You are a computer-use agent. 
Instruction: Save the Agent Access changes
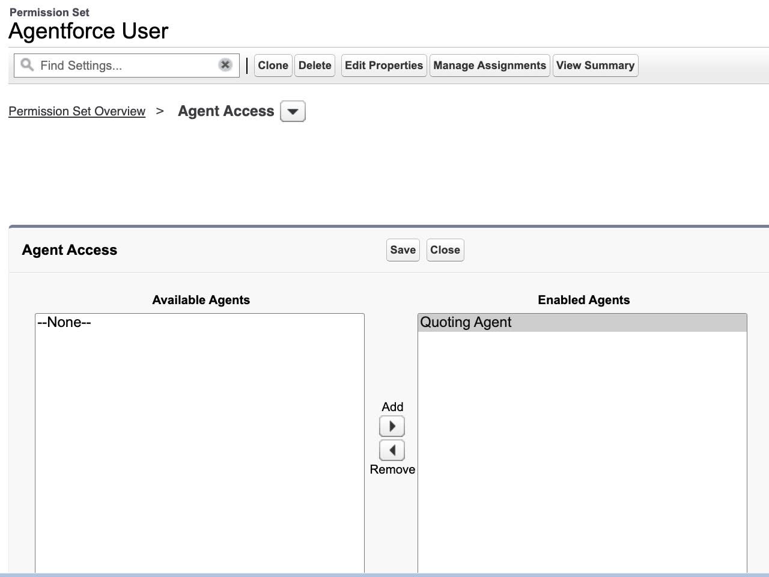point(403,249)
